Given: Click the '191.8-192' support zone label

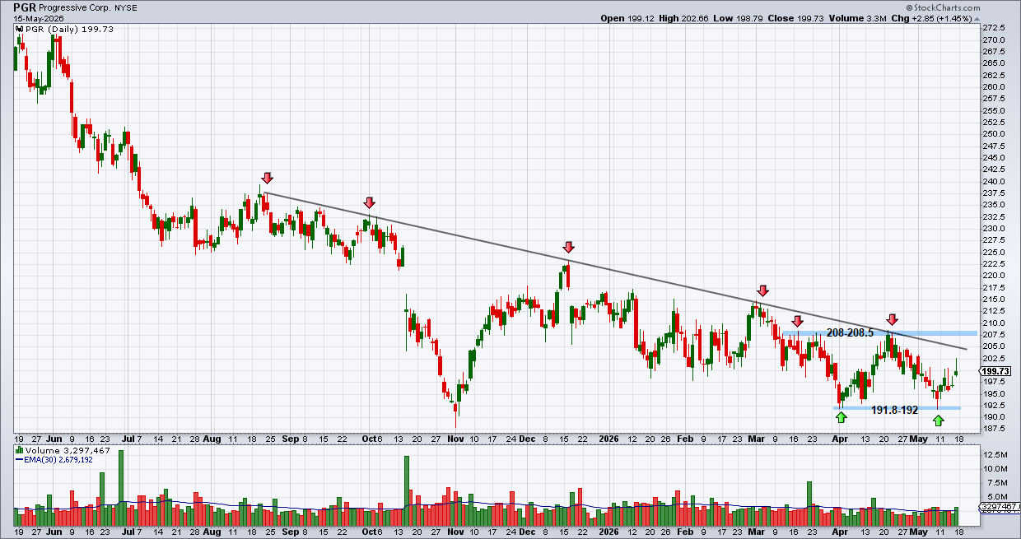Looking at the screenshot, I should (x=894, y=409).
